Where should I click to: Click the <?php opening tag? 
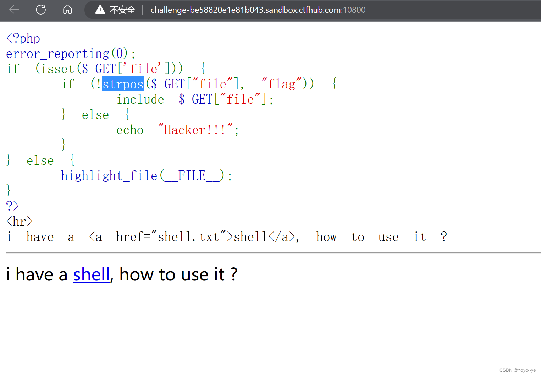[23, 38]
